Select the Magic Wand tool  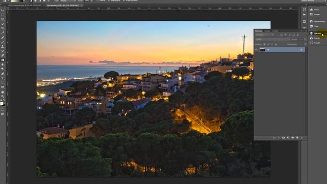(3, 24)
